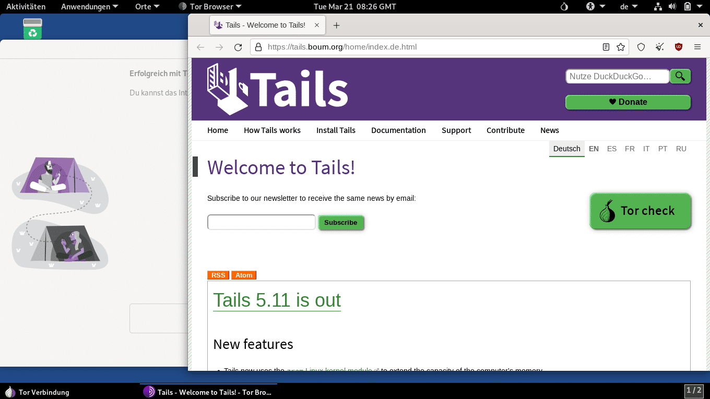
Task: Go forward with the browser forward arrow
Action: coord(219,47)
